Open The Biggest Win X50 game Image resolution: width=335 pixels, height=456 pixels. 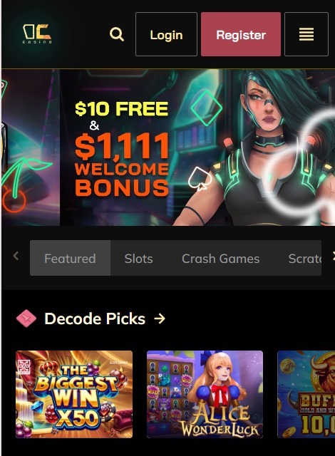74,394
